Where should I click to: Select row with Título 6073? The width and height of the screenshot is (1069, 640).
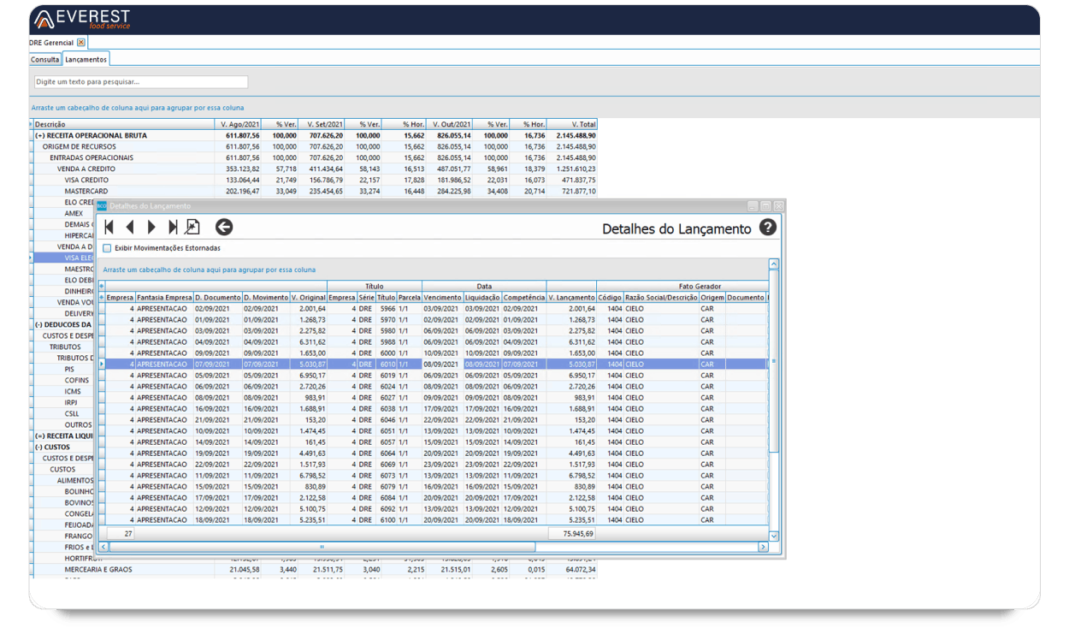pos(435,476)
